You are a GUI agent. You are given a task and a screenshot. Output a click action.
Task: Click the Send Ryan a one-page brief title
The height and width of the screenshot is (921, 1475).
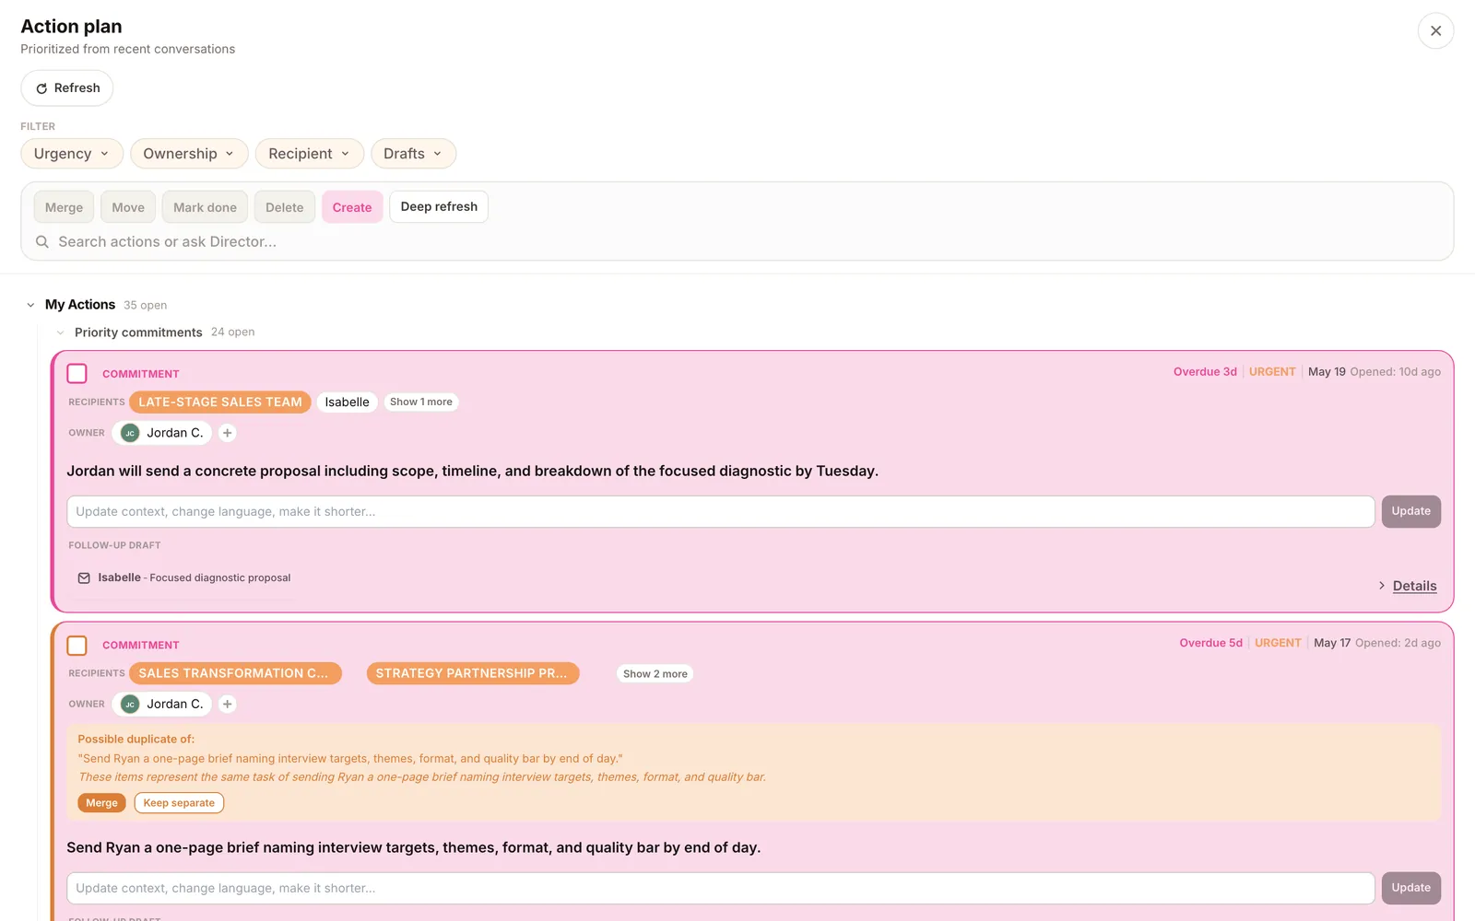tap(413, 848)
